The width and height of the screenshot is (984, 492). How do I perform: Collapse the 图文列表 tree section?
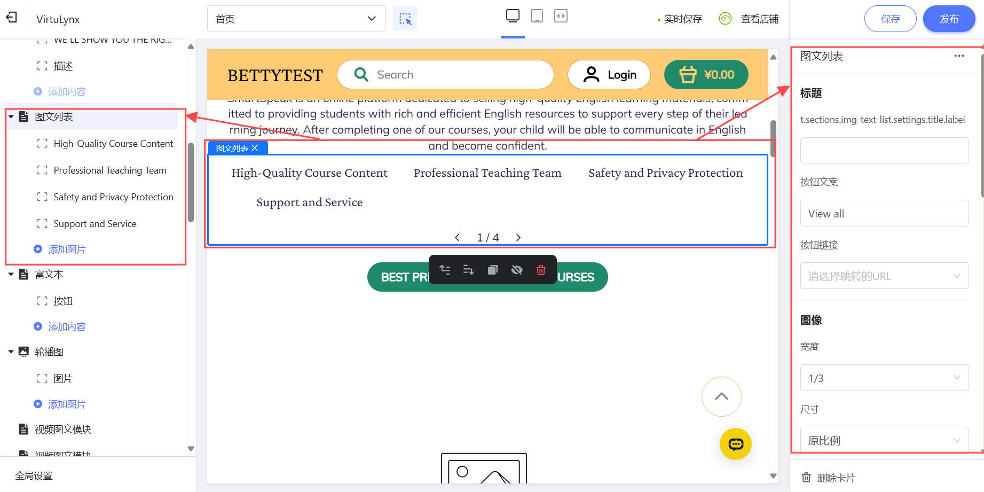pos(11,116)
